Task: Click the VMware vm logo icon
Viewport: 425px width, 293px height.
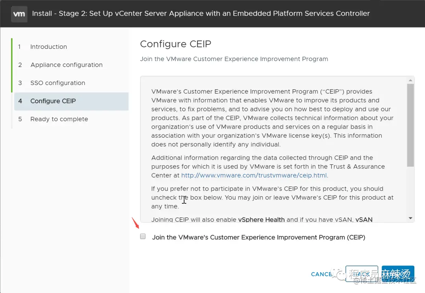Action: coord(19,14)
